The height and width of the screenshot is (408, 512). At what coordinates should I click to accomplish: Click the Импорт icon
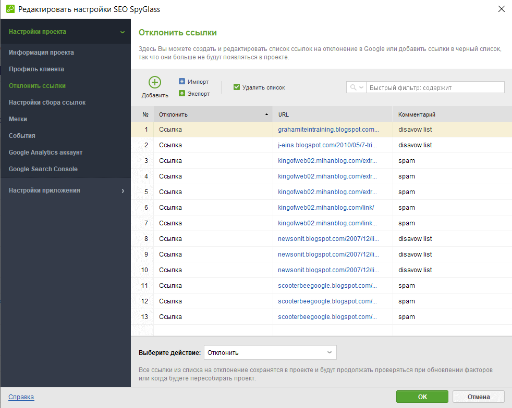182,81
